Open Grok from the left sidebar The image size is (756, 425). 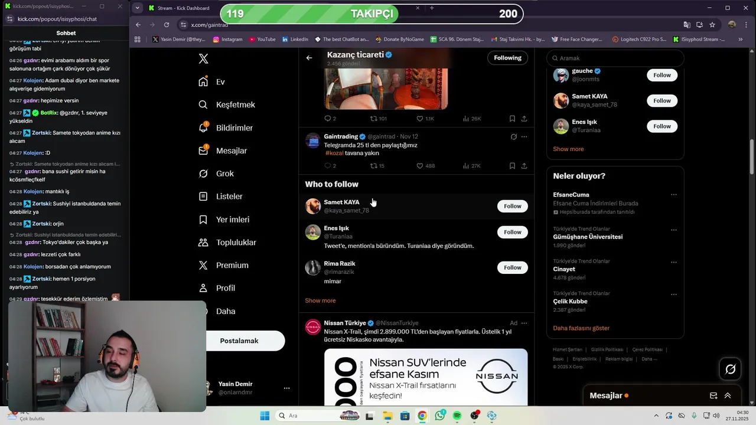coord(216,174)
